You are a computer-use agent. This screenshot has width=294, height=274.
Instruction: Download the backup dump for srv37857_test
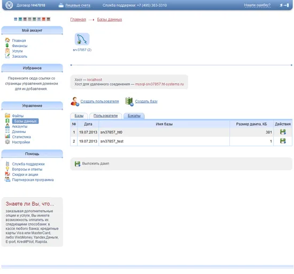tap(283, 141)
